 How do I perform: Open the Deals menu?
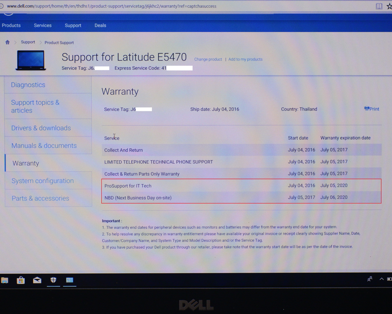(x=100, y=25)
